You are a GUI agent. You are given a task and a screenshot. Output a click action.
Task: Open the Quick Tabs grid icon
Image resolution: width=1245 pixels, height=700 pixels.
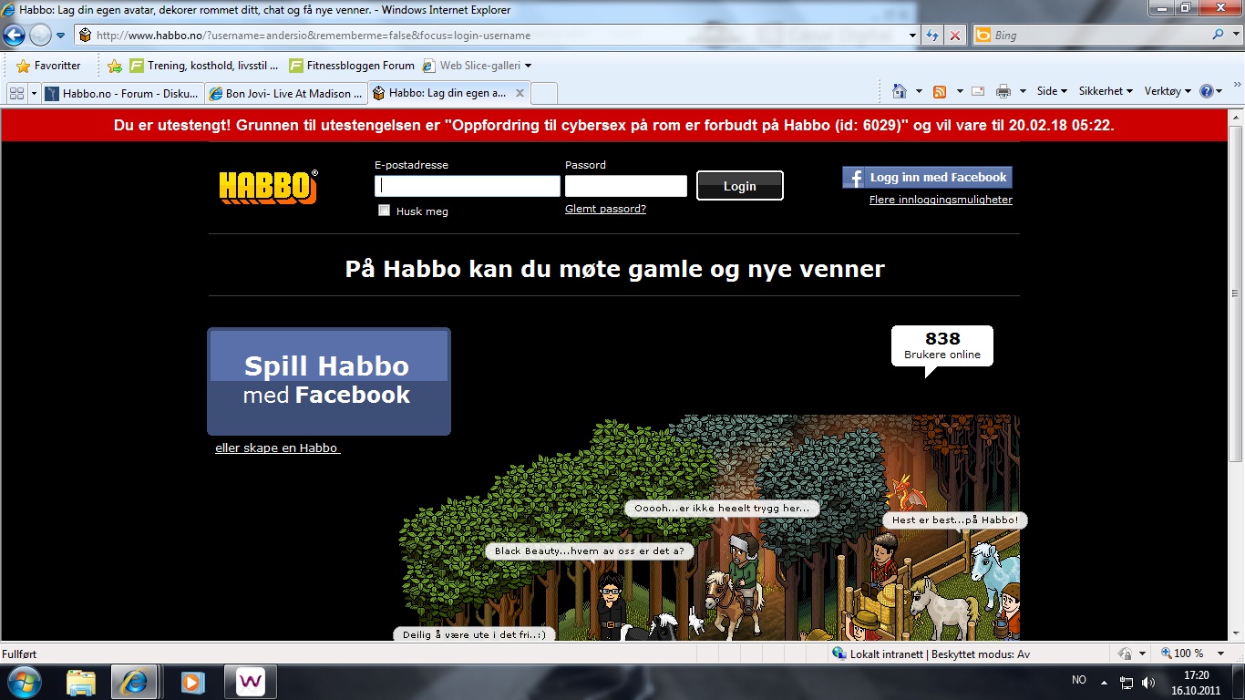(x=16, y=93)
